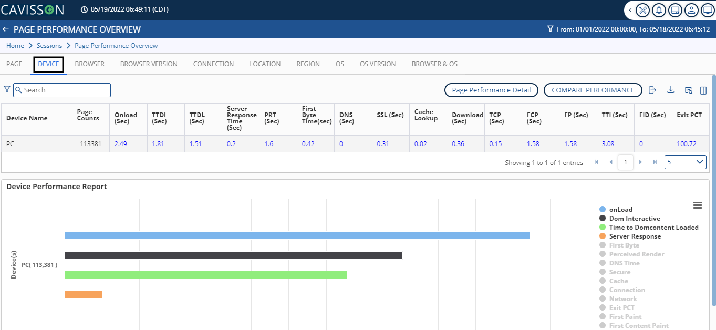Select page number 1 in pagination

pyautogui.click(x=625, y=162)
